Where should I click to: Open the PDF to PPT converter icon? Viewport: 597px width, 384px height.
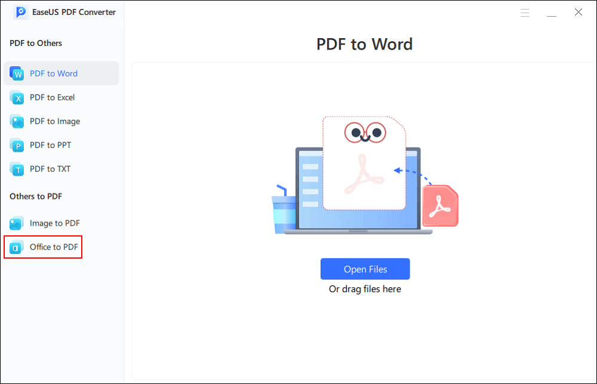[x=19, y=145]
